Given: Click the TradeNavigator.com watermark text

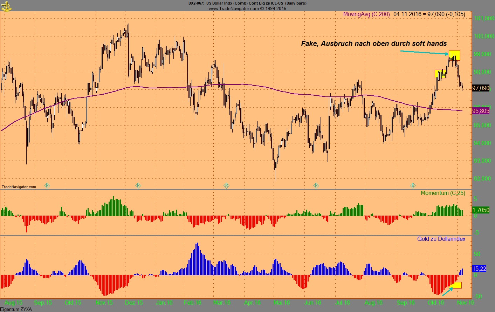Looking at the screenshot, I should point(18,187).
